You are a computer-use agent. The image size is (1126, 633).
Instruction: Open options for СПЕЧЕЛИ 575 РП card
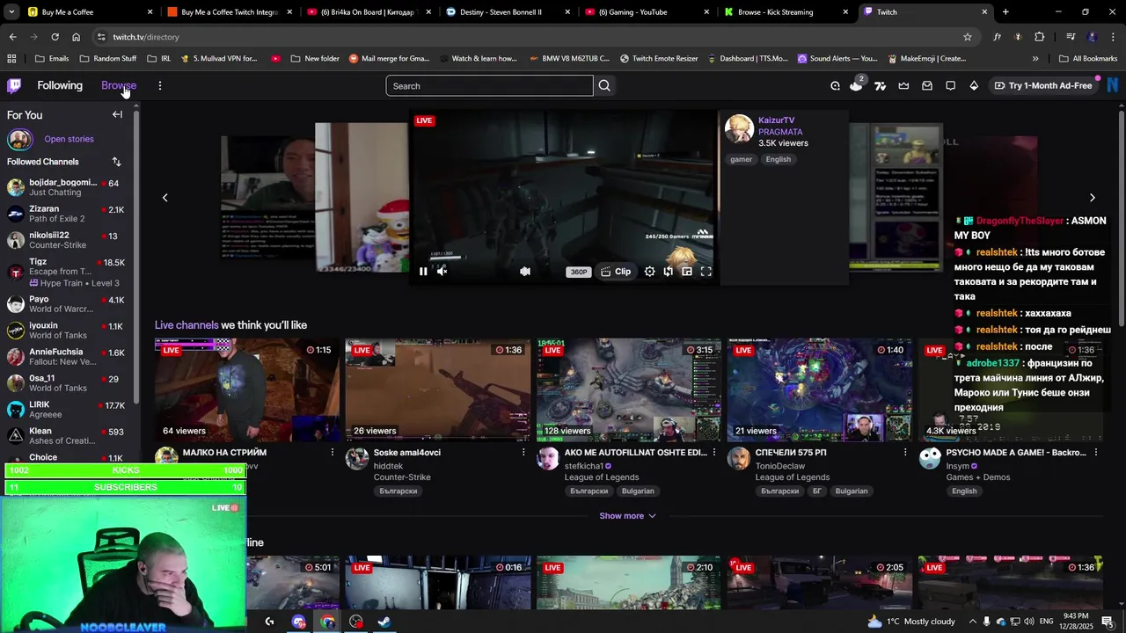[x=905, y=452]
